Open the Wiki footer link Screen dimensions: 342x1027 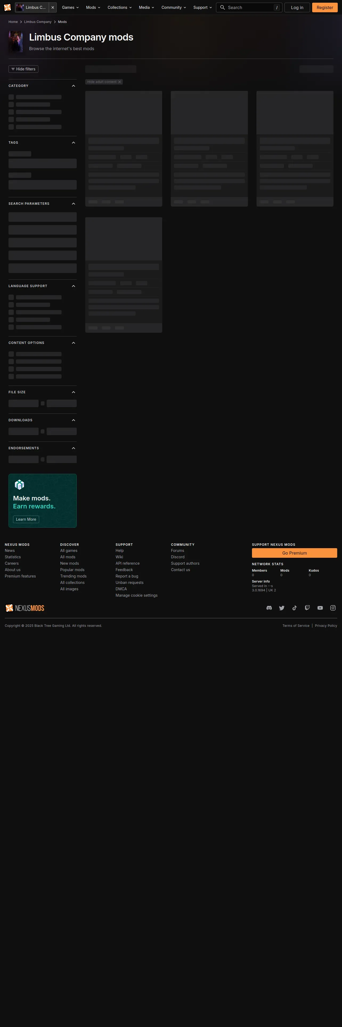(119, 557)
